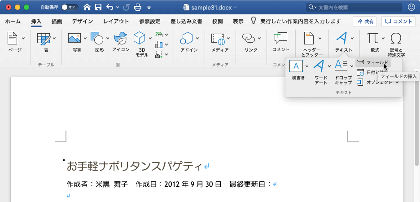420x202 pixels.
Task: Go to the Home icon in title bar
Action: 87,7
